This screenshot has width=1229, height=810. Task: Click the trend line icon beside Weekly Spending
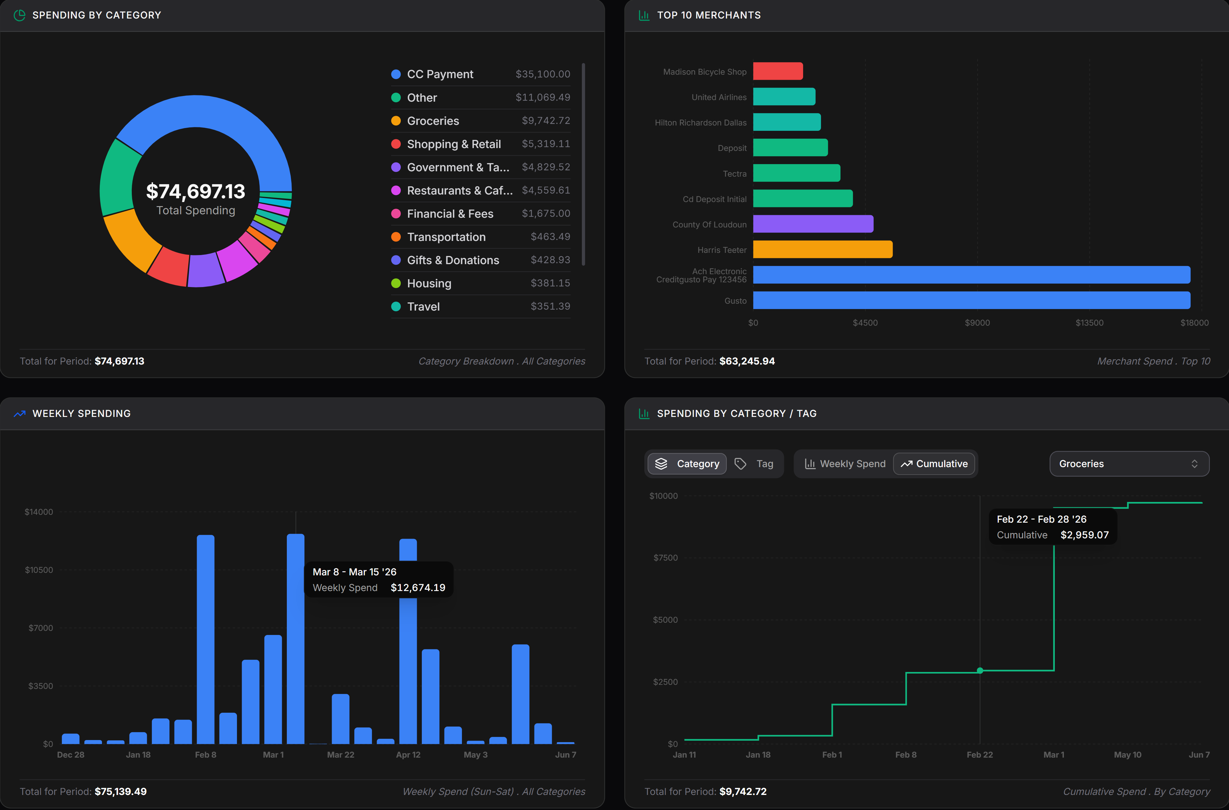[x=20, y=413]
